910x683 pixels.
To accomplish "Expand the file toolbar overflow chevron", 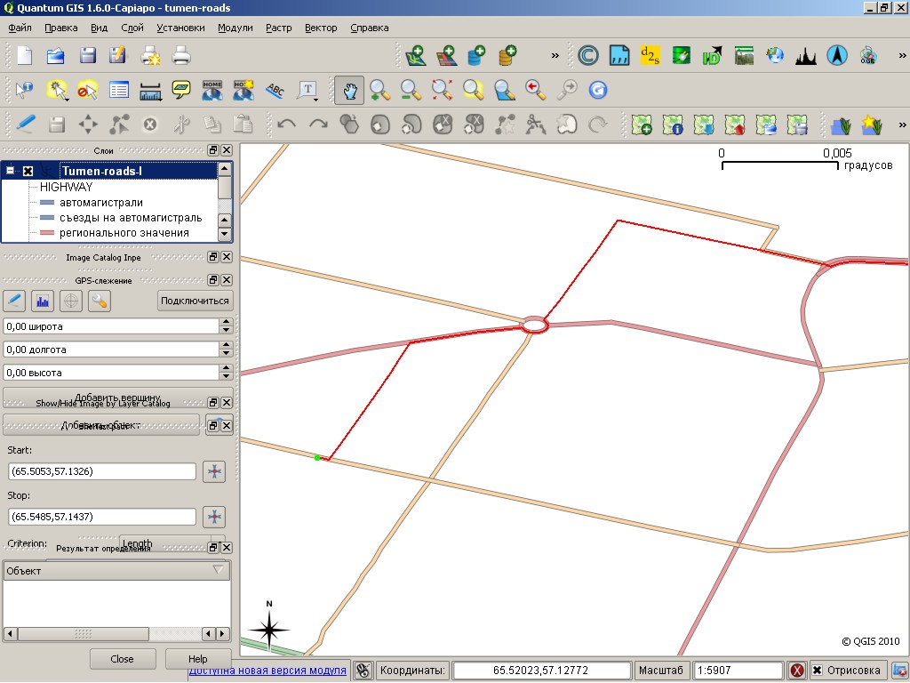I will (x=555, y=56).
